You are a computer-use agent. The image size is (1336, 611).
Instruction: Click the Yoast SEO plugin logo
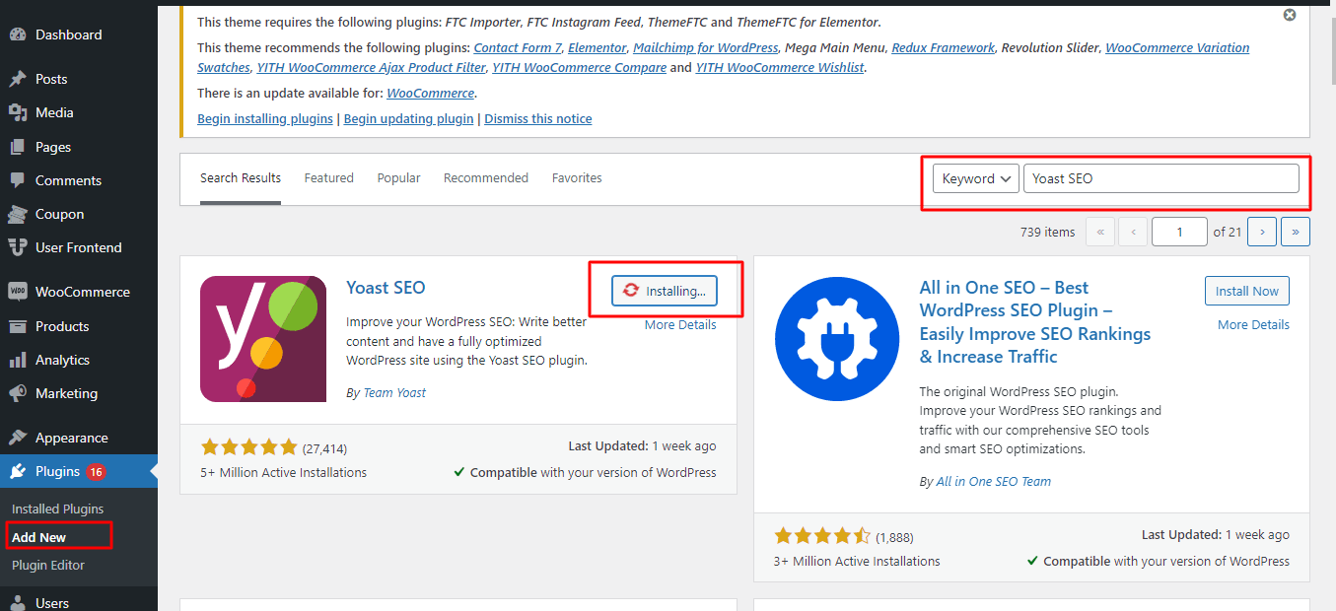click(263, 339)
